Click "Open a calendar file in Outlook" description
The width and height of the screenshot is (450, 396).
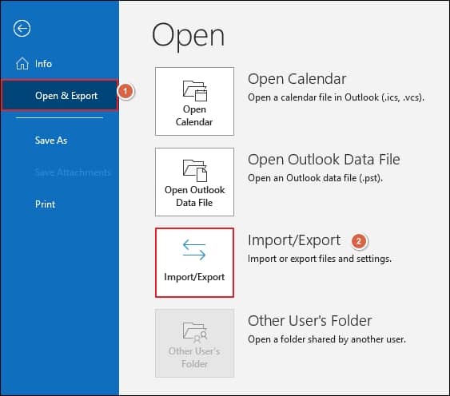coord(336,97)
